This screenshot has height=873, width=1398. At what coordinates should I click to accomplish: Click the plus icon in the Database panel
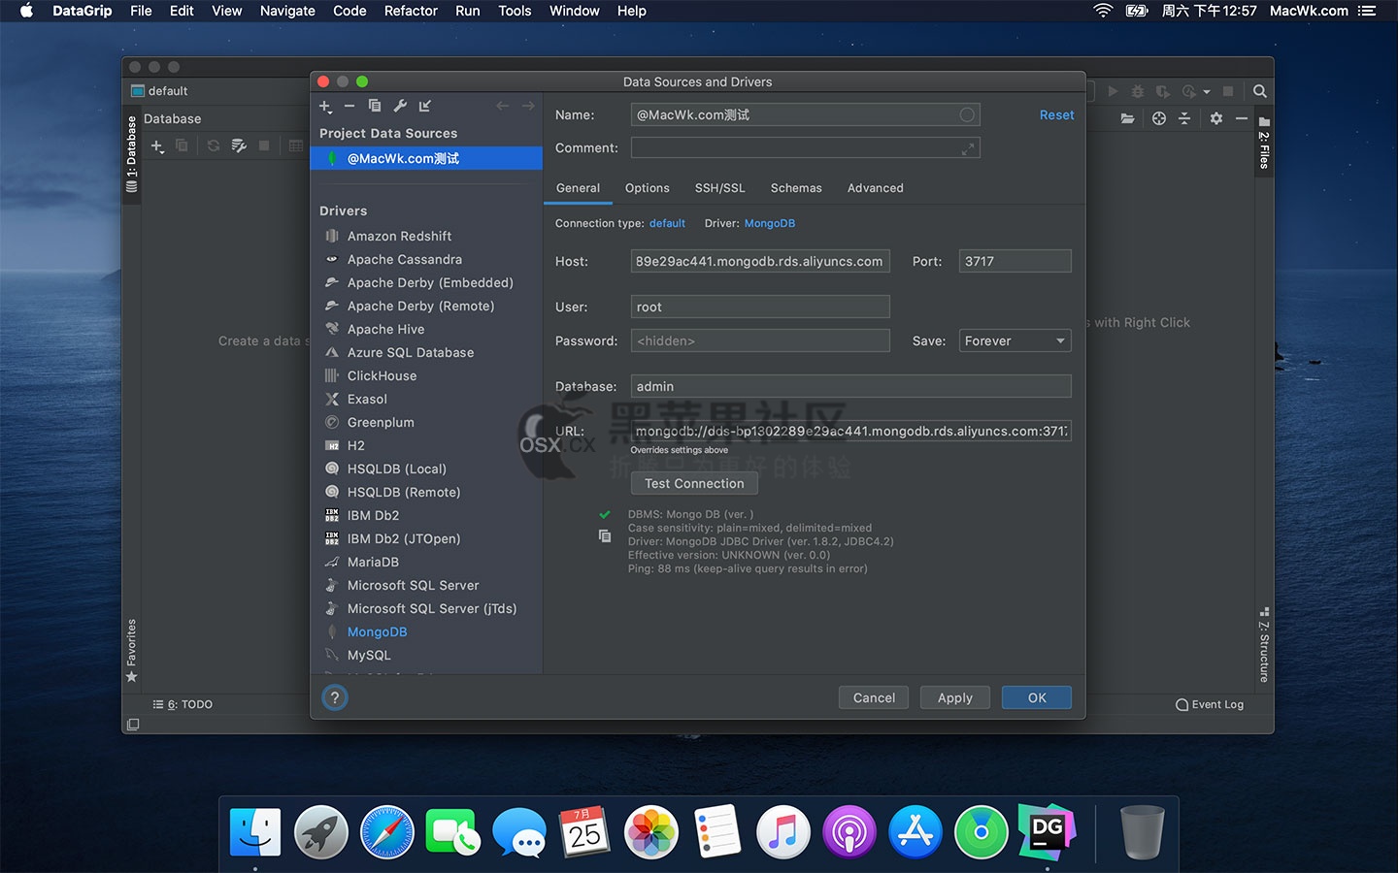pos(157,146)
